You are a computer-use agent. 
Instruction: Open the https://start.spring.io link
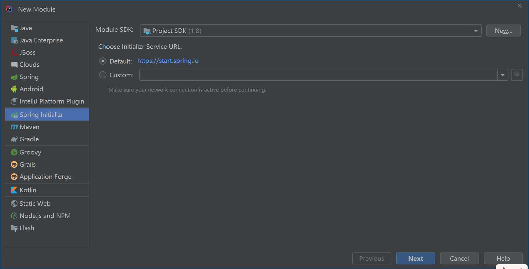click(x=168, y=61)
